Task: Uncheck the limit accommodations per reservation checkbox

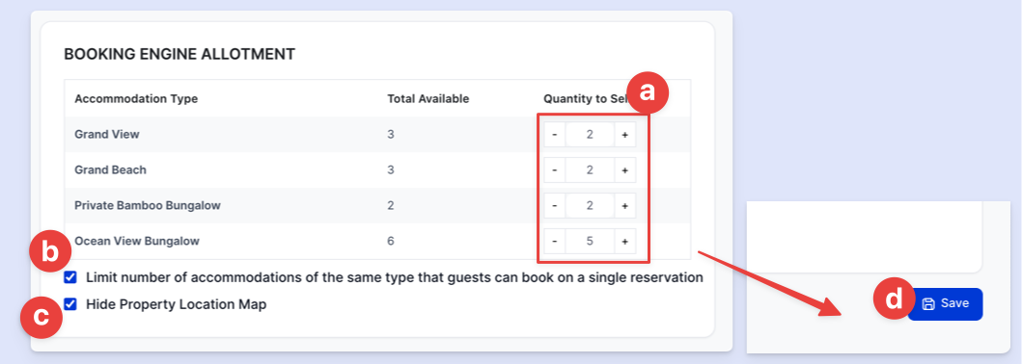Action: pos(69,277)
